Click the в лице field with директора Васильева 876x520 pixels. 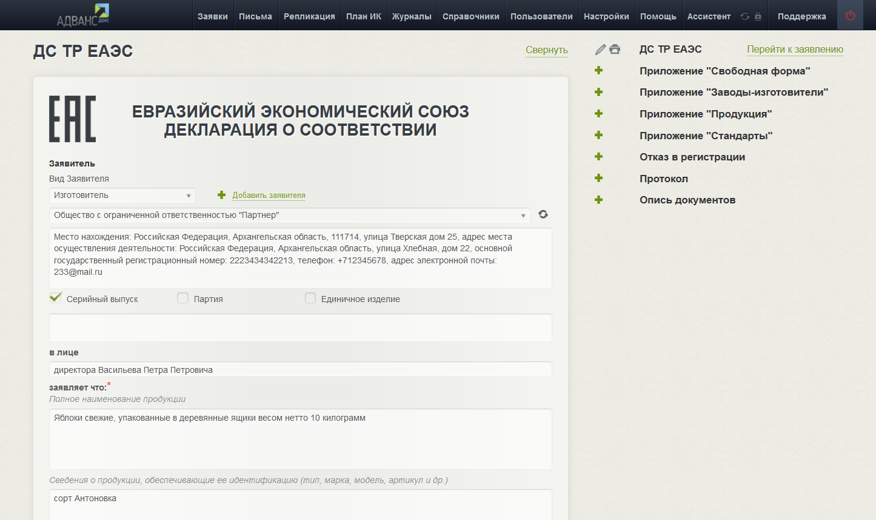pos(301,369)
